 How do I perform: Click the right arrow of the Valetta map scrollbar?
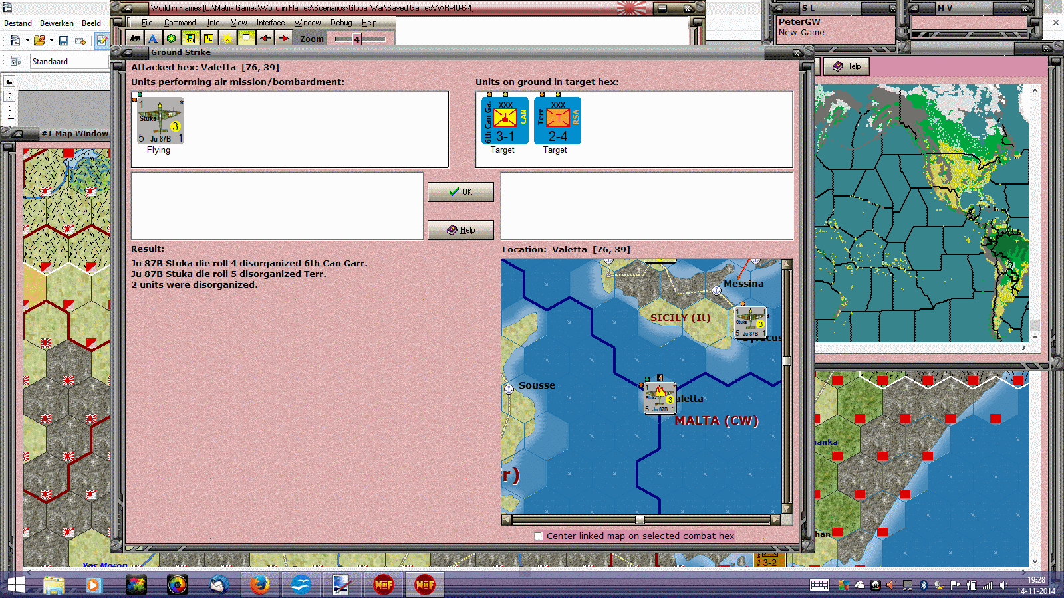(x=775, y=520)
